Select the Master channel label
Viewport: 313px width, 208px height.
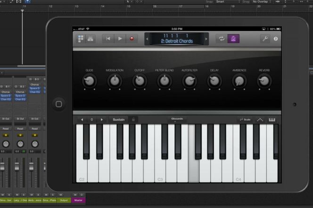(78, 200)
